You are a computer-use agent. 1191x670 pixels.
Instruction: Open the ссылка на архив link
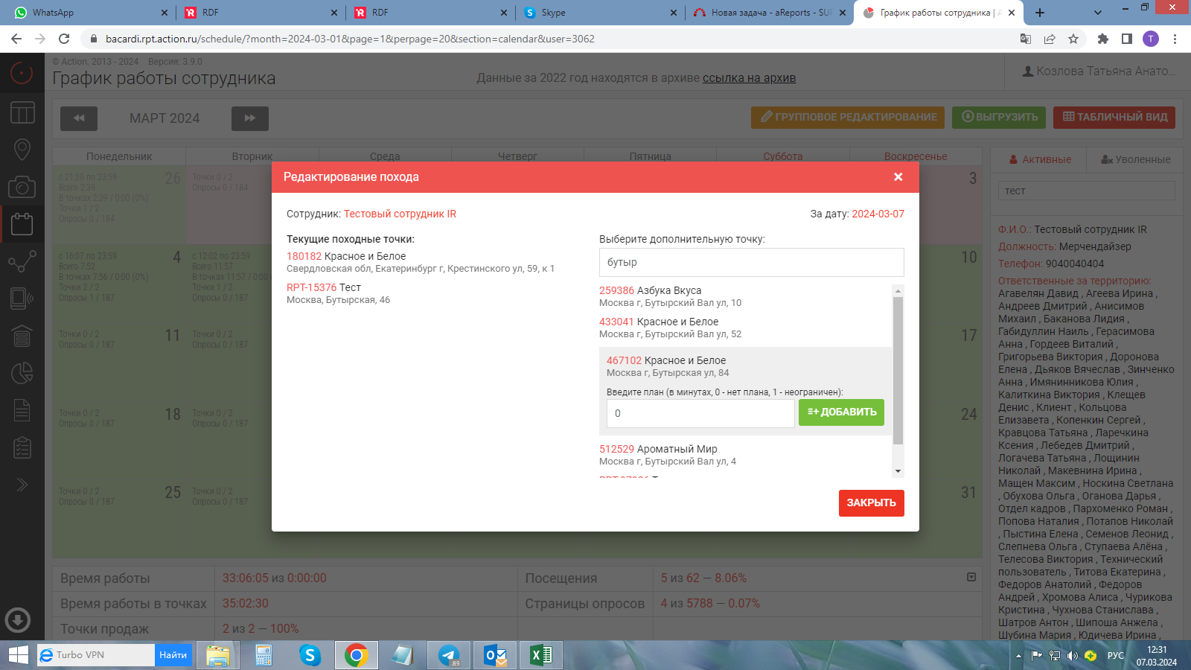(x=749, y=77)
